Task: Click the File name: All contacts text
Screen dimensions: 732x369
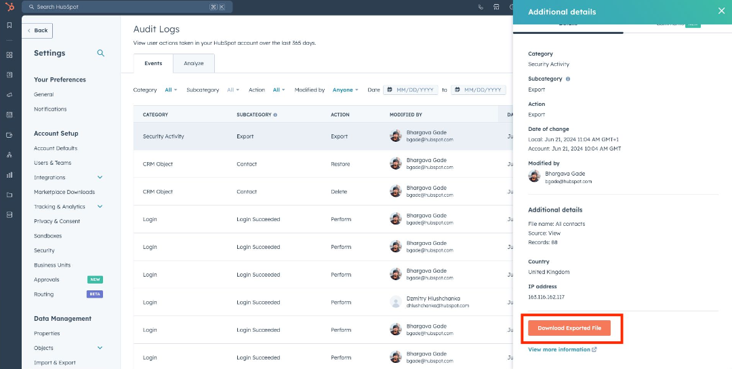Action: point(556,224)
